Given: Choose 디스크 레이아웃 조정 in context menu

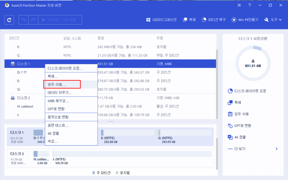Looking at the screenshot, I should pos(71,68).
